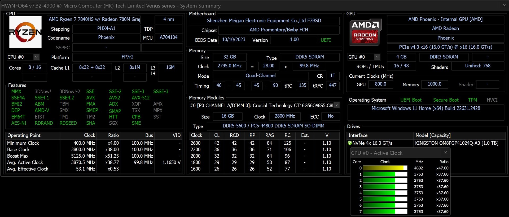Viewport: 509px width, 217px height.
Task: Click the green status icon beside NVMe drive
Action: [x=350, y=143]
